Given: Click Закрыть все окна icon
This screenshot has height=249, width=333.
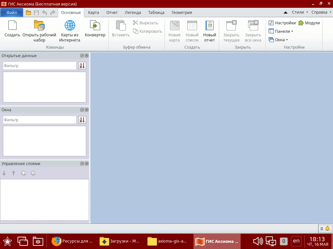Looking at the screenshot, I should pyautogui.click(x=253, y=25).
